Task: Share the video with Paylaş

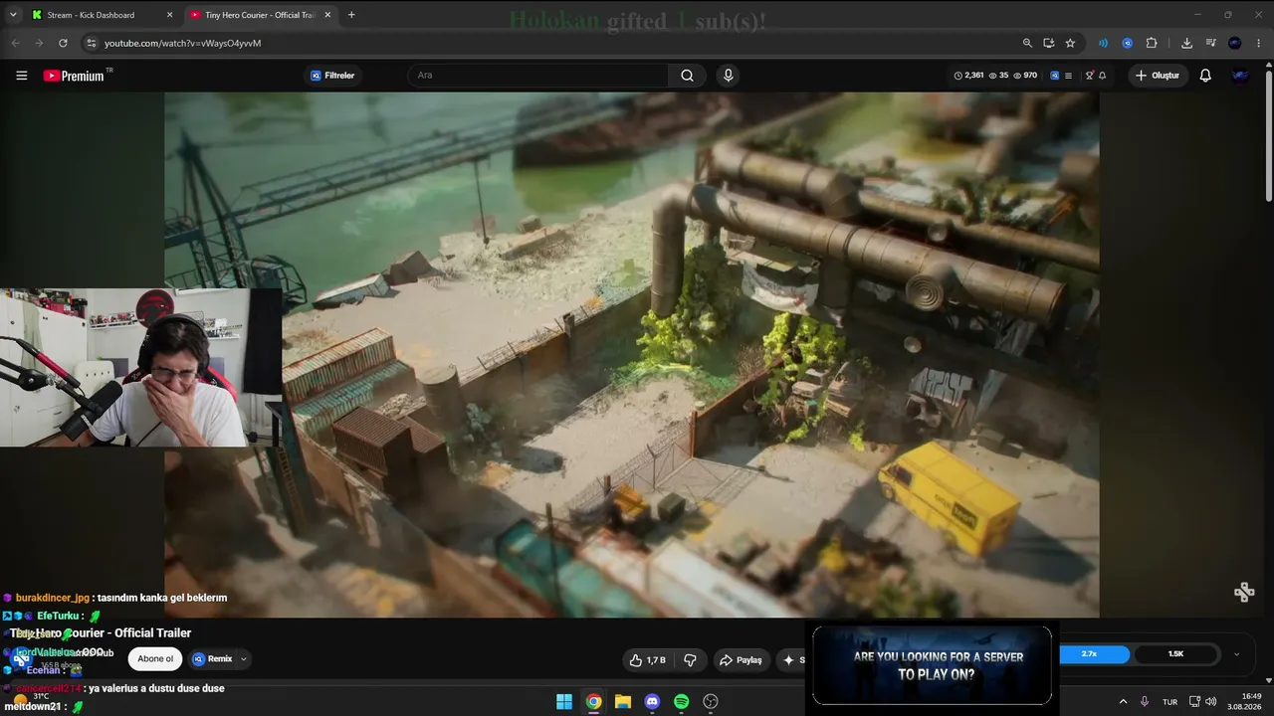Action: (741, 660)
